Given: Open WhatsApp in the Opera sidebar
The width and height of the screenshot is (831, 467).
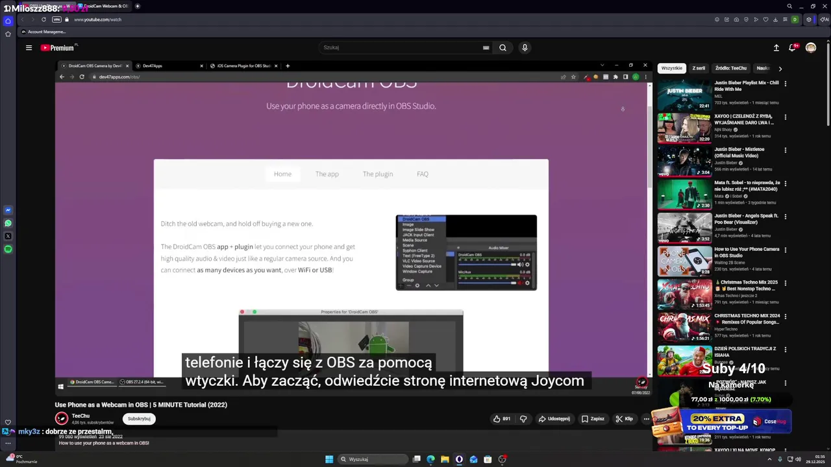Looking at the screenshot, I should (8, 223).
